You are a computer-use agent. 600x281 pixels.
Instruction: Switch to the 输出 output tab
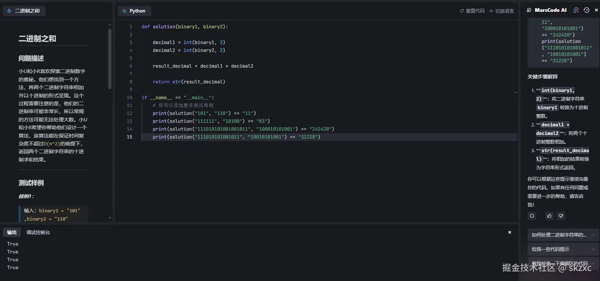coord(12,232)
